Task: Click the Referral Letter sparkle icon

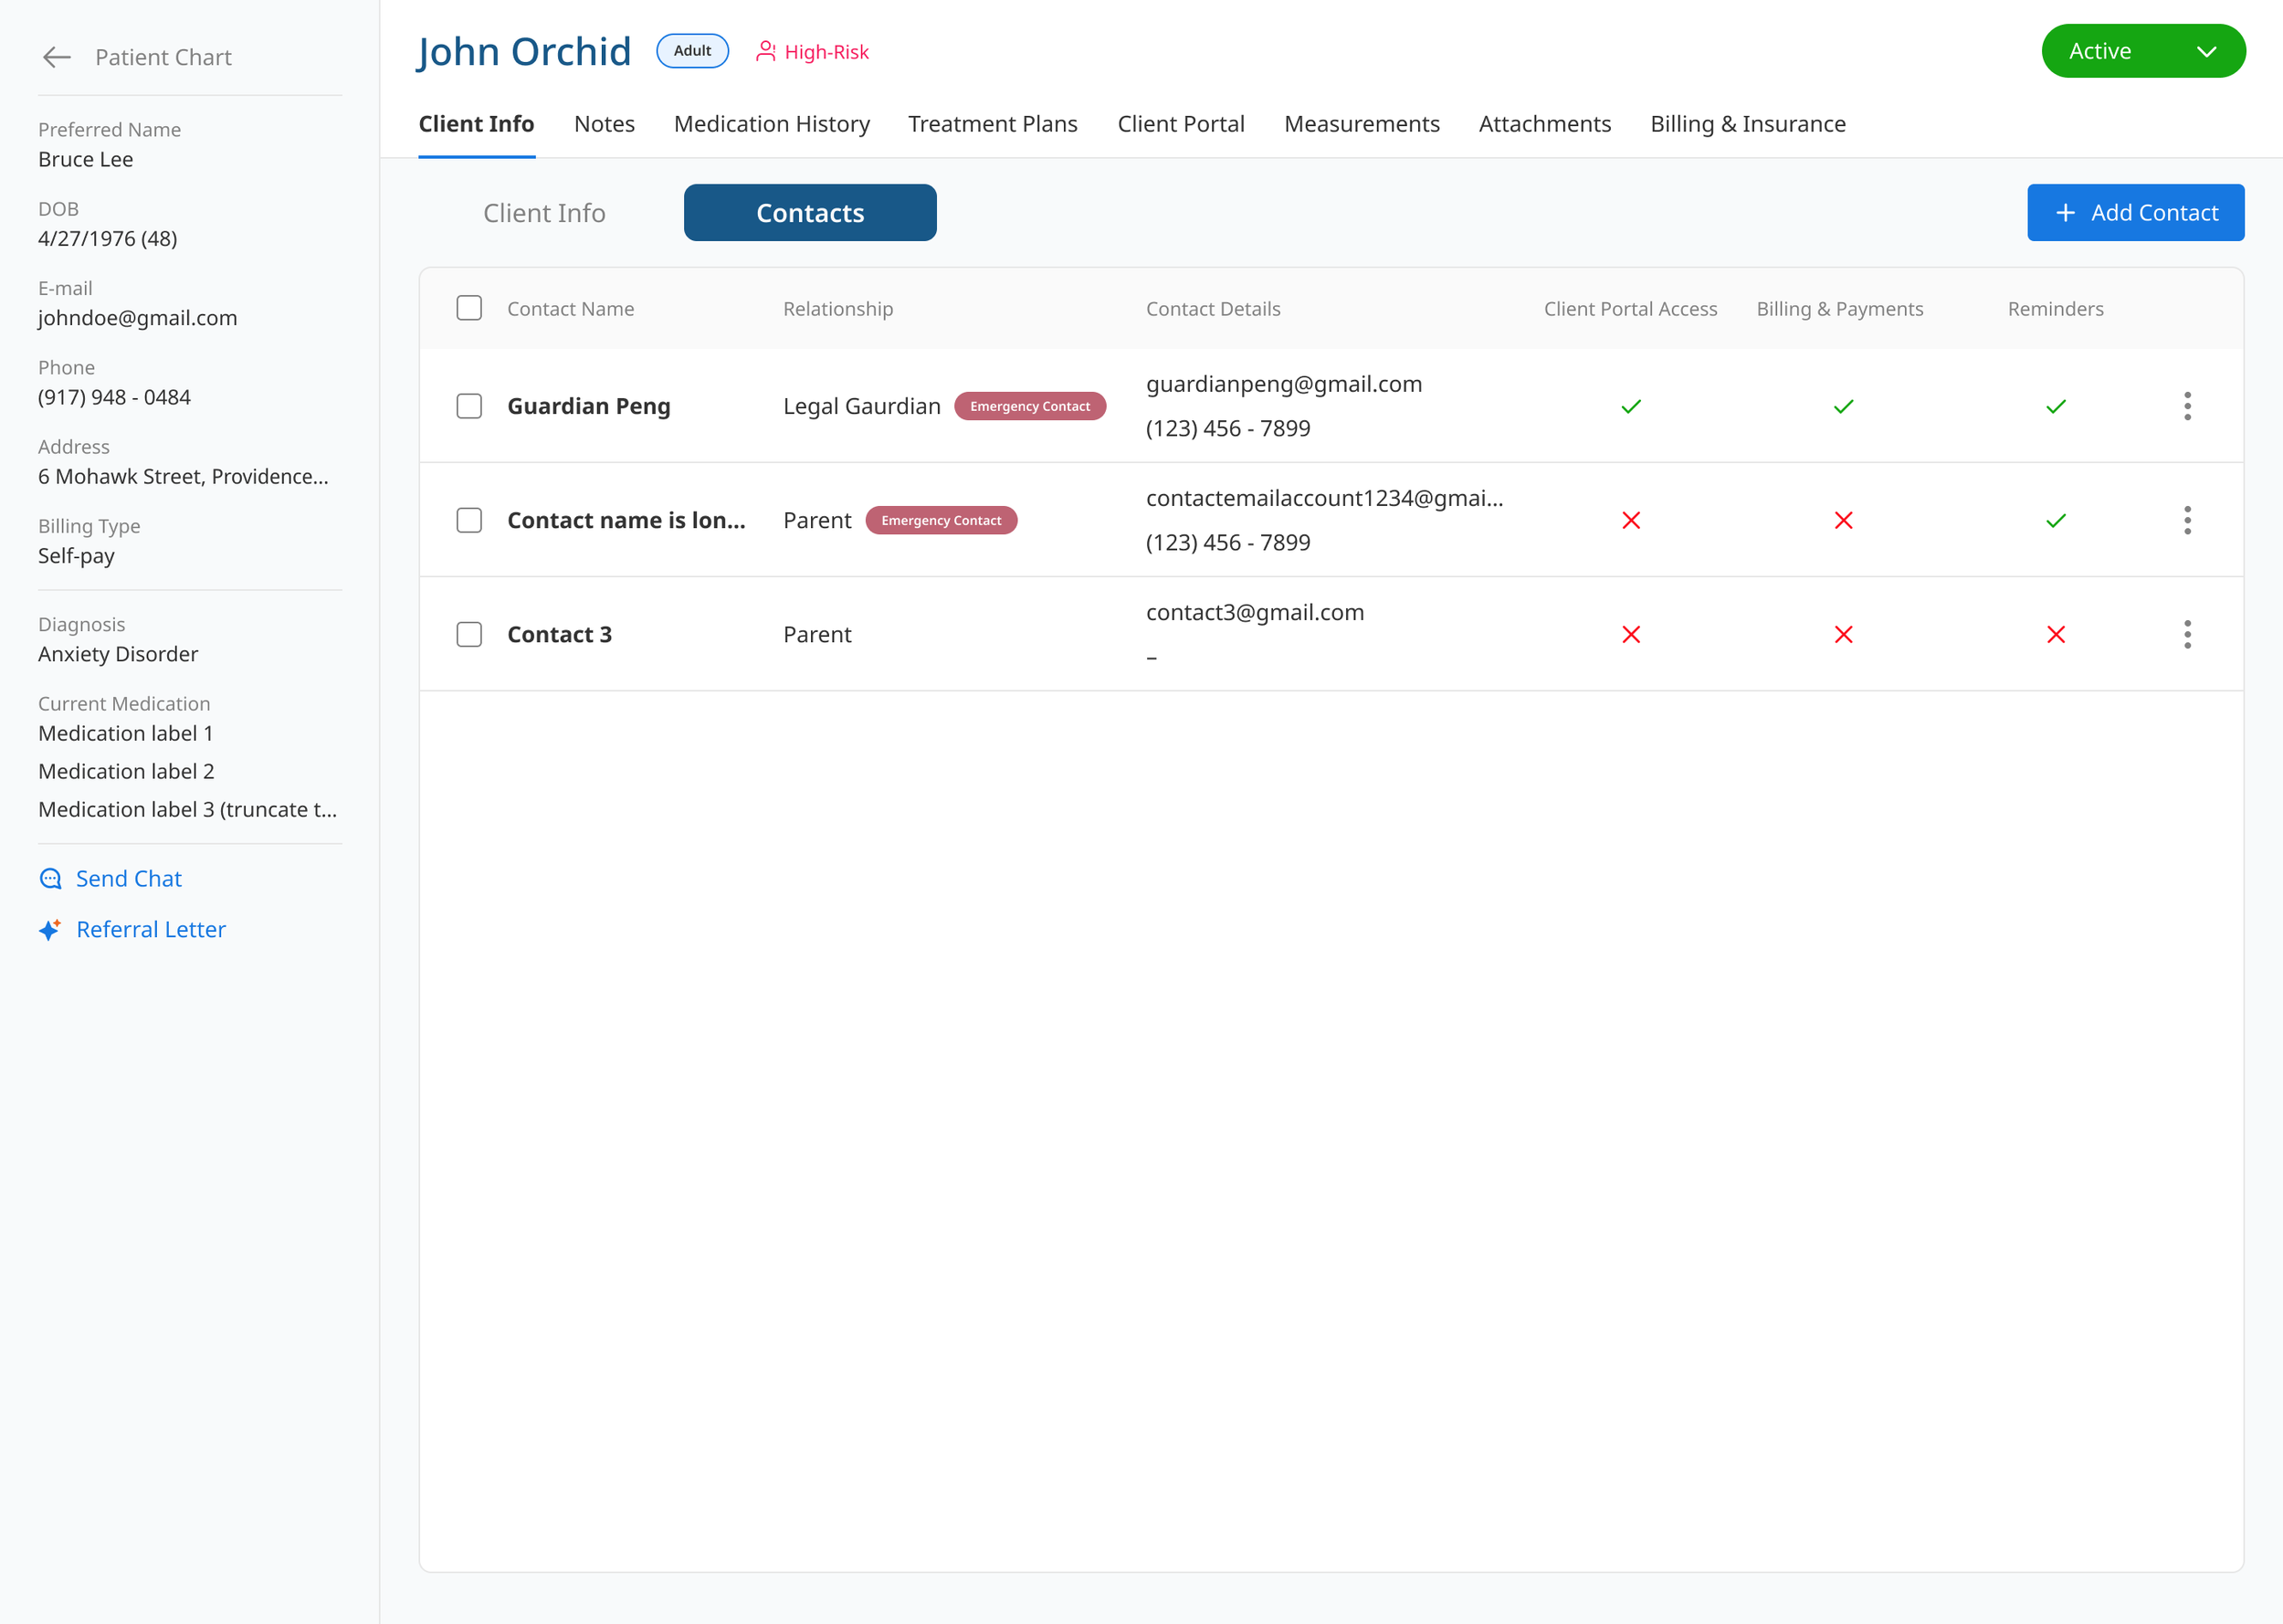Action: pyautogui.click(x=50, y=930)
